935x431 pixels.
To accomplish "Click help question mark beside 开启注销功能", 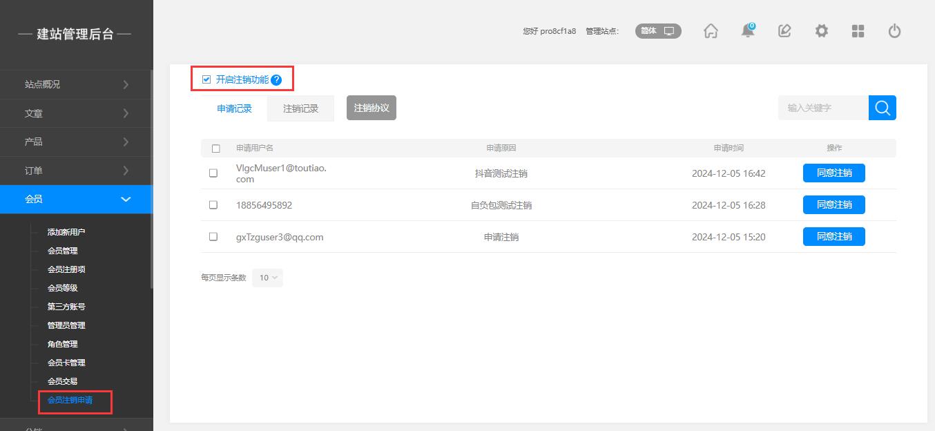I will pos(276,80).
